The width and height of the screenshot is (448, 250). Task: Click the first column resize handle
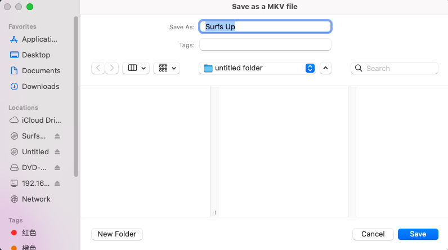[214, 212]
